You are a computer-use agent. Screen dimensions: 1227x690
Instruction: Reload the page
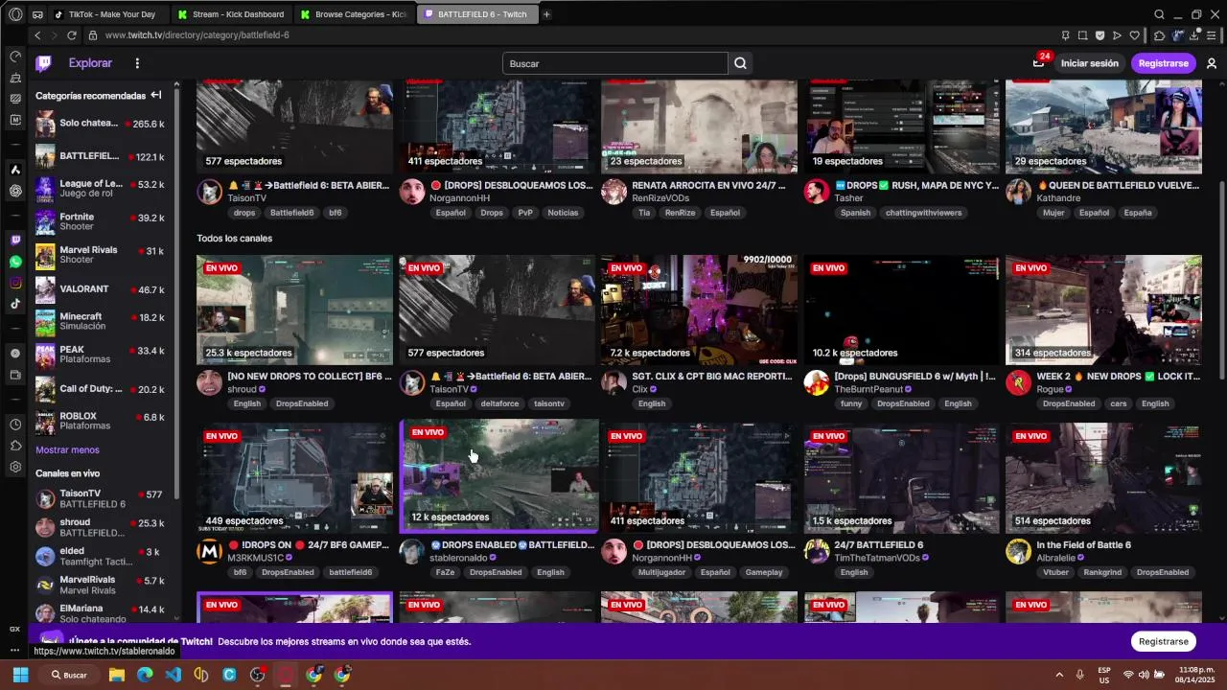point(71,35)
